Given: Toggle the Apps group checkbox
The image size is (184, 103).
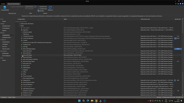Looking at the screenshot, I should click(x=20, y=26).
